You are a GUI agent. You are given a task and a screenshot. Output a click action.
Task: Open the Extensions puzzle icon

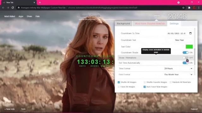click(x=189, y=8)
